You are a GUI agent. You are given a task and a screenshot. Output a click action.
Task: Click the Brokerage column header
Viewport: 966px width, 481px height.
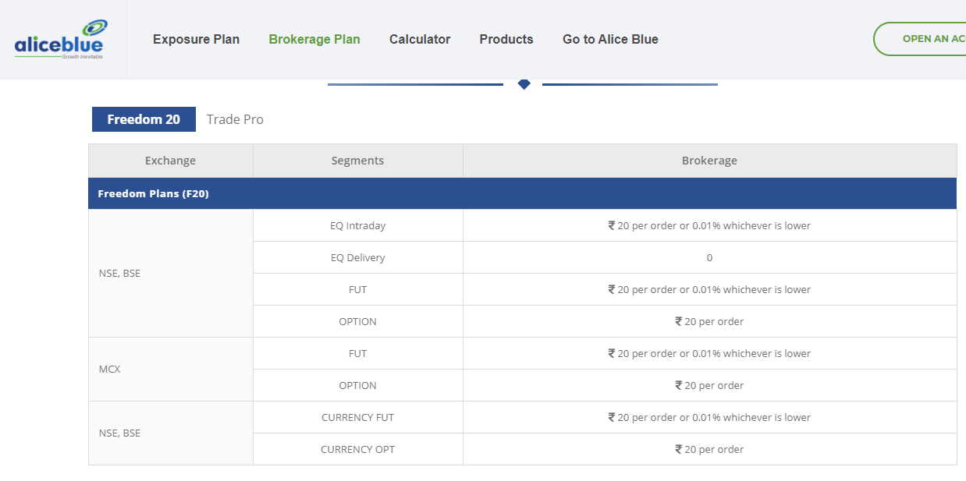point(709,161)
